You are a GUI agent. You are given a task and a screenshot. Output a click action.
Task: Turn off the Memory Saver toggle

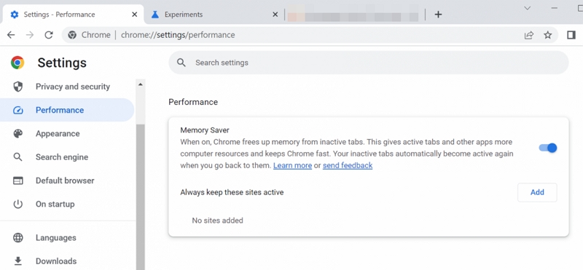click(548, 148)
